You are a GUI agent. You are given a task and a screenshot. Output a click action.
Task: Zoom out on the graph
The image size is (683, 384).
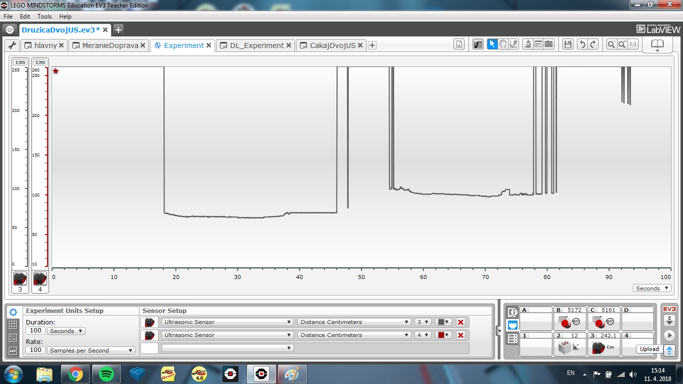point(611,44)
